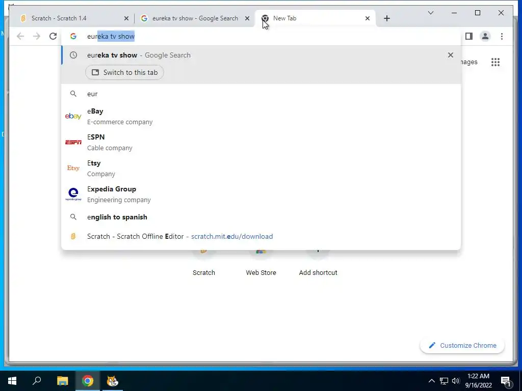Close the eureka tv show tab
Screen dimensions: 522x391
(x=247, y=18)
